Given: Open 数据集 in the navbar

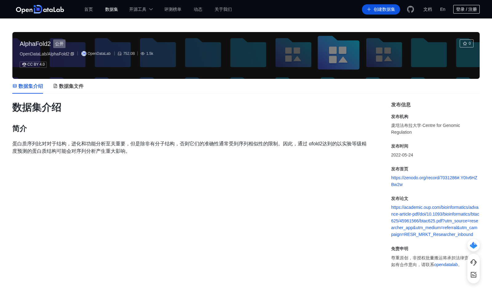Looking at the screenshot, I should click(112, 9).
